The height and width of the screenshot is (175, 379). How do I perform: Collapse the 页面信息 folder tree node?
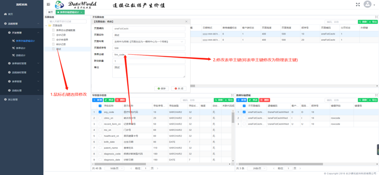pyautogui.click(x=46, y=25)
